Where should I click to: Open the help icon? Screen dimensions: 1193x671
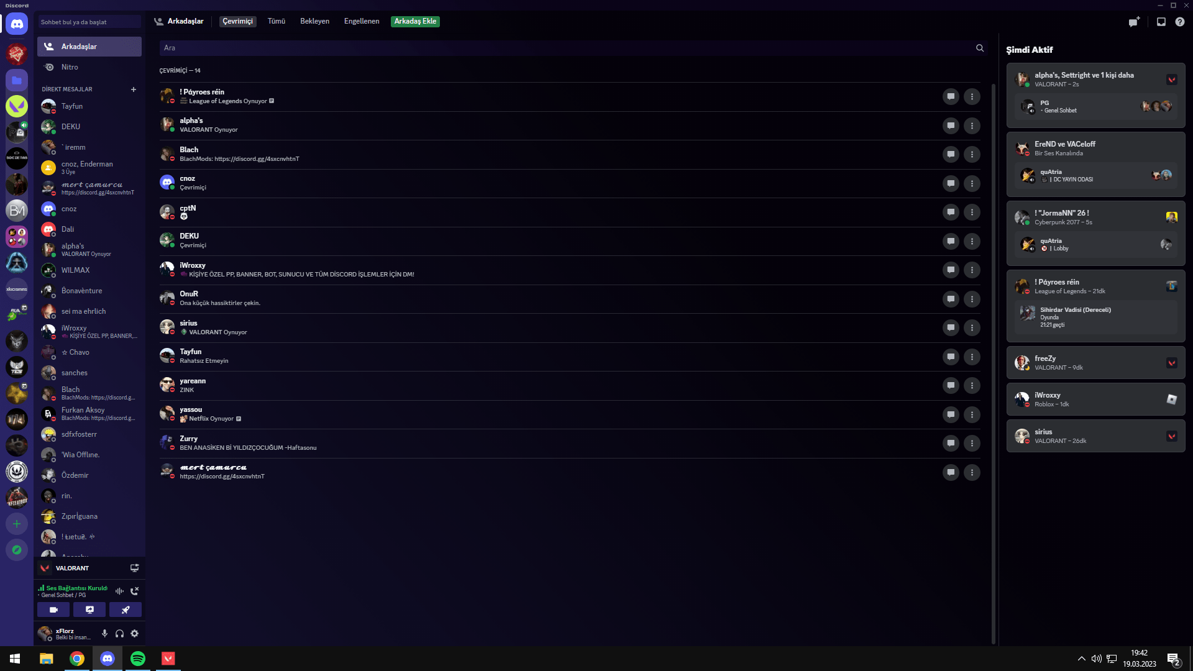pyautogui.click(x=1179, y=22)
